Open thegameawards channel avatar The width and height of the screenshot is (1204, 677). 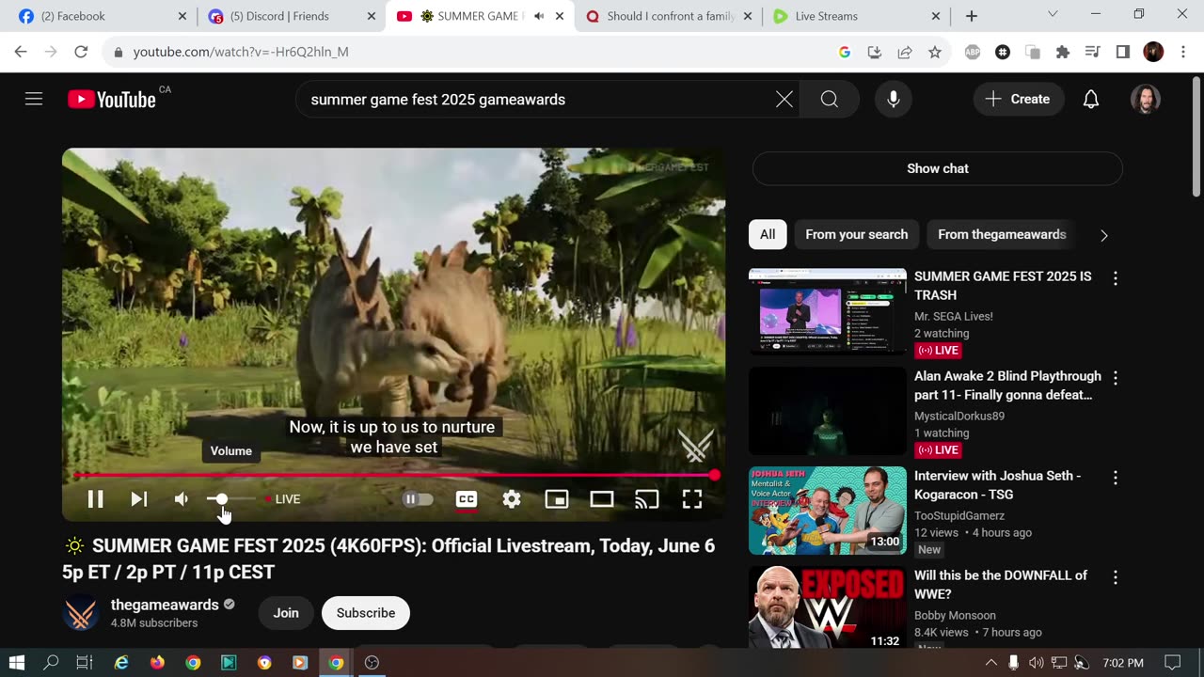point(81,613)
